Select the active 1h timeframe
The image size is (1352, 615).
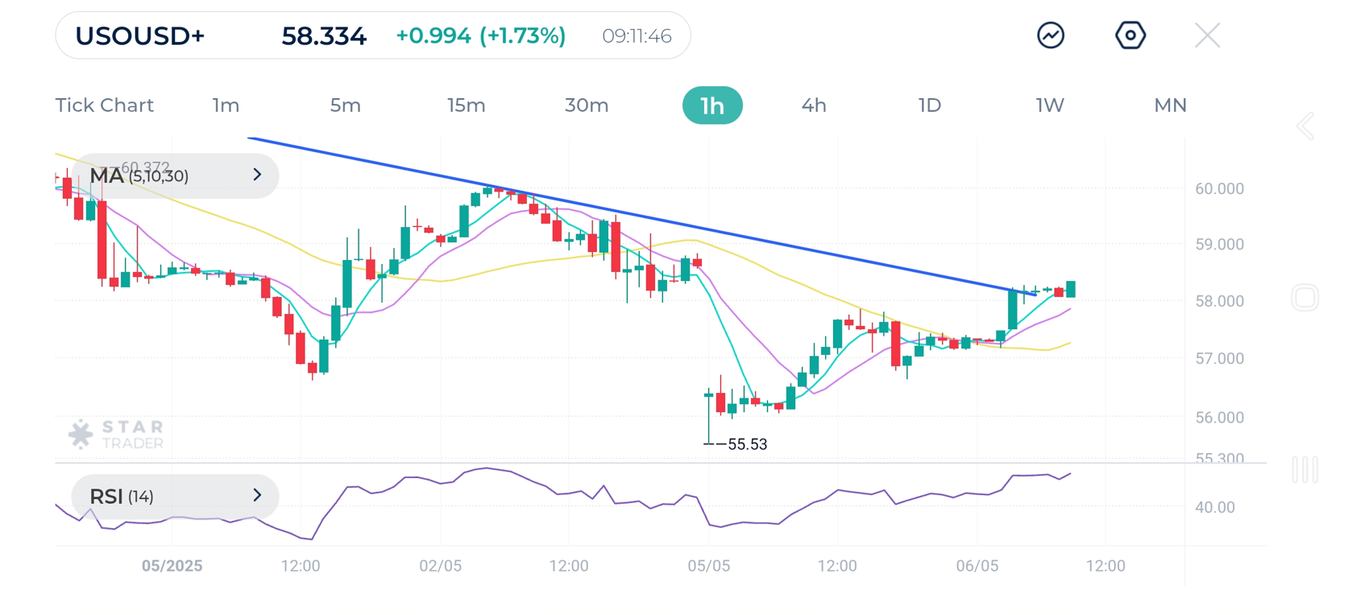712,105
